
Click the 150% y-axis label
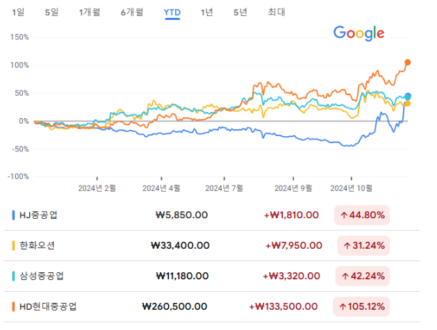(x=19, y=37)
